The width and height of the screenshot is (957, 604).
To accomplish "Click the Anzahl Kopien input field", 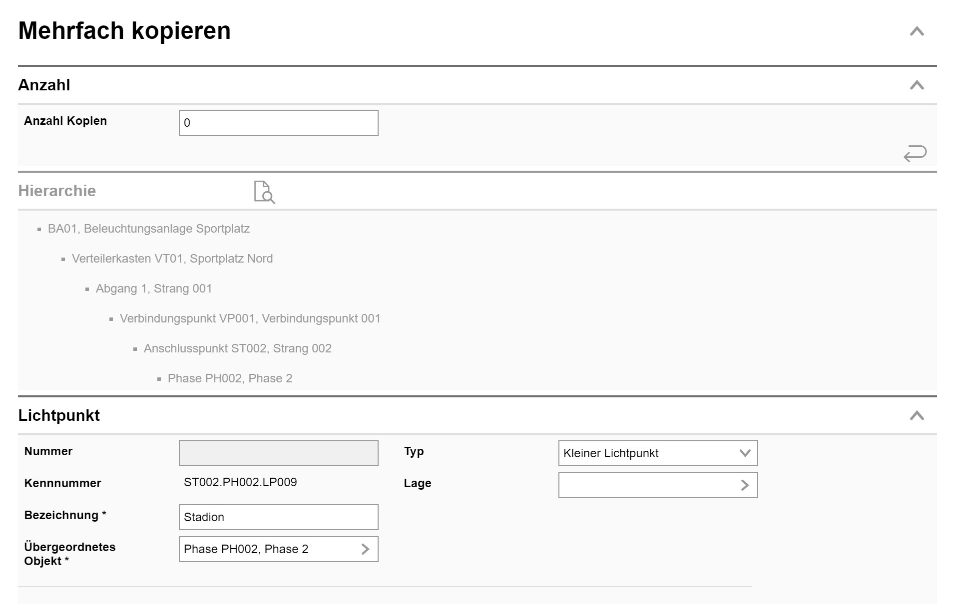I will coord(278,122).
